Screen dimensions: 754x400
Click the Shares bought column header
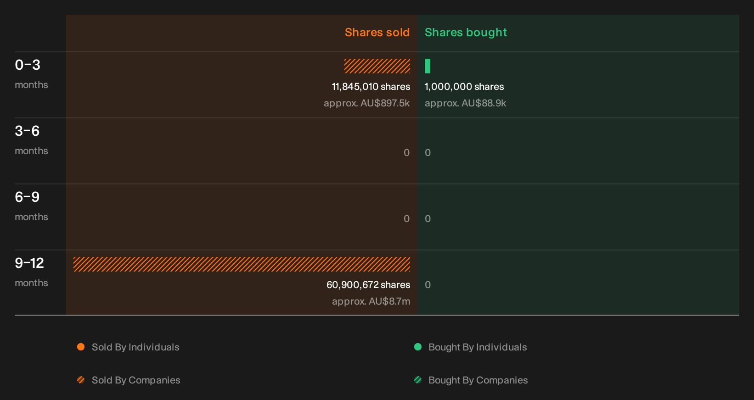click(x=466, y=33)
